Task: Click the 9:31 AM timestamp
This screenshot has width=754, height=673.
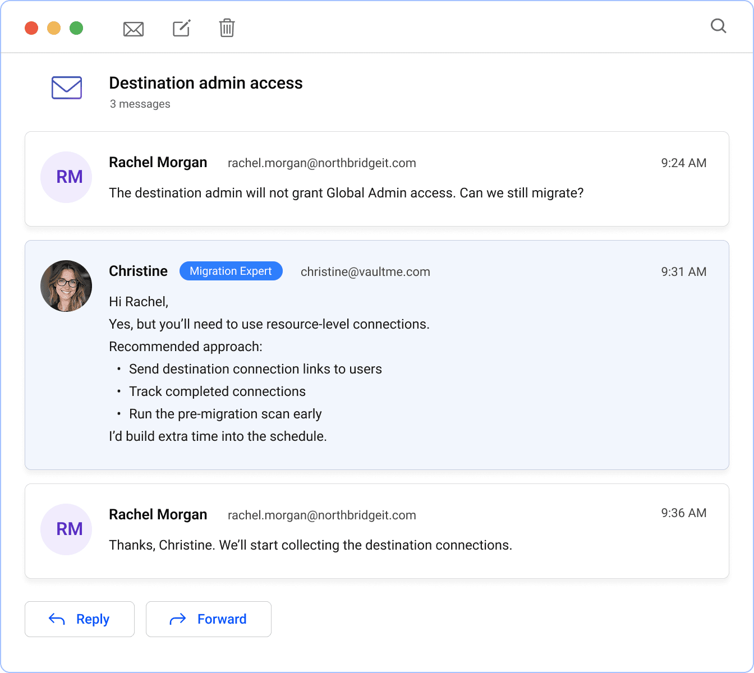Action: tap(684, 272)
